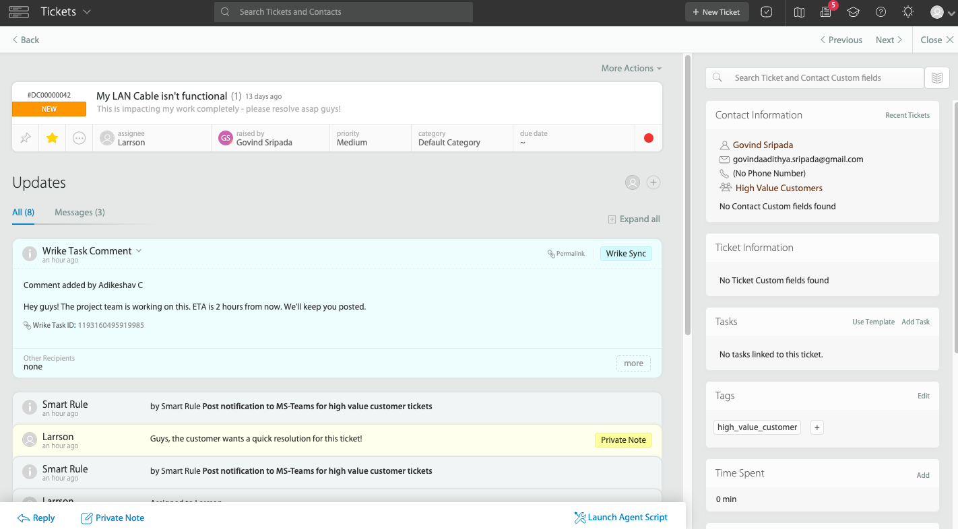The height and width of the screenshot is (529, 958).
Task: Set the due date field
Action: pyautogui.click(x=574, y=138)
